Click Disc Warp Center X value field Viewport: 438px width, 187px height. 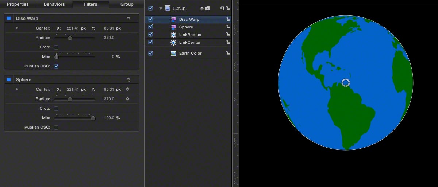(x=76, y=28)
